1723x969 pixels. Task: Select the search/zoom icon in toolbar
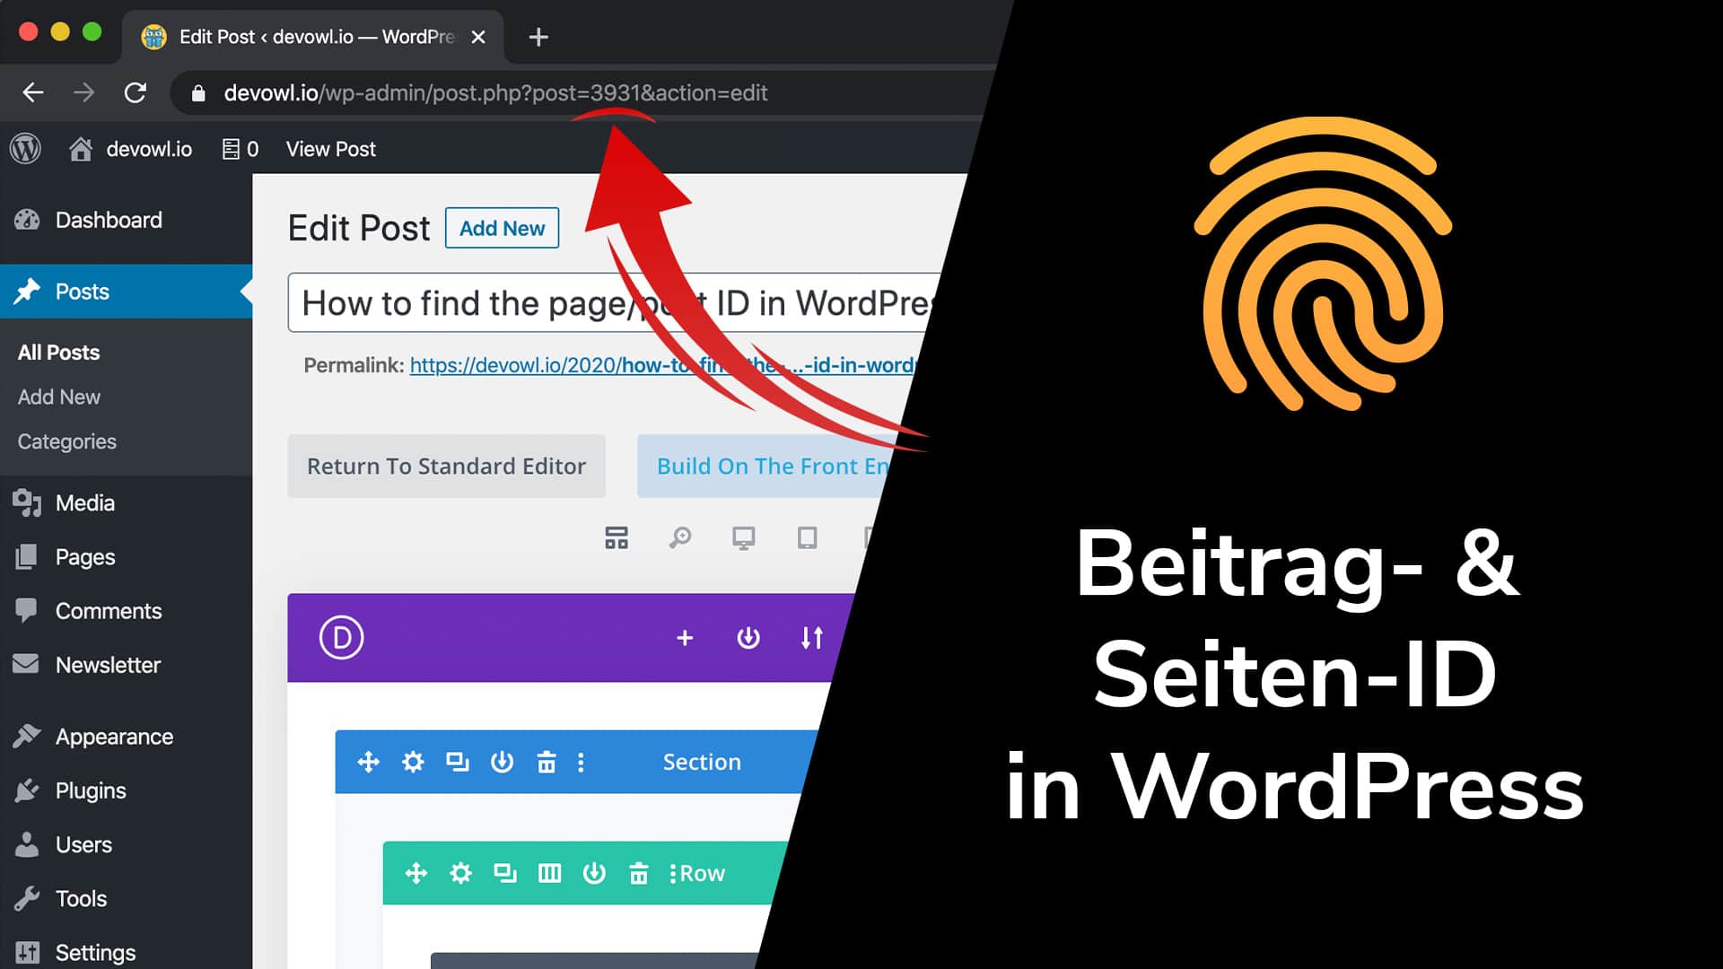[679, 537]
